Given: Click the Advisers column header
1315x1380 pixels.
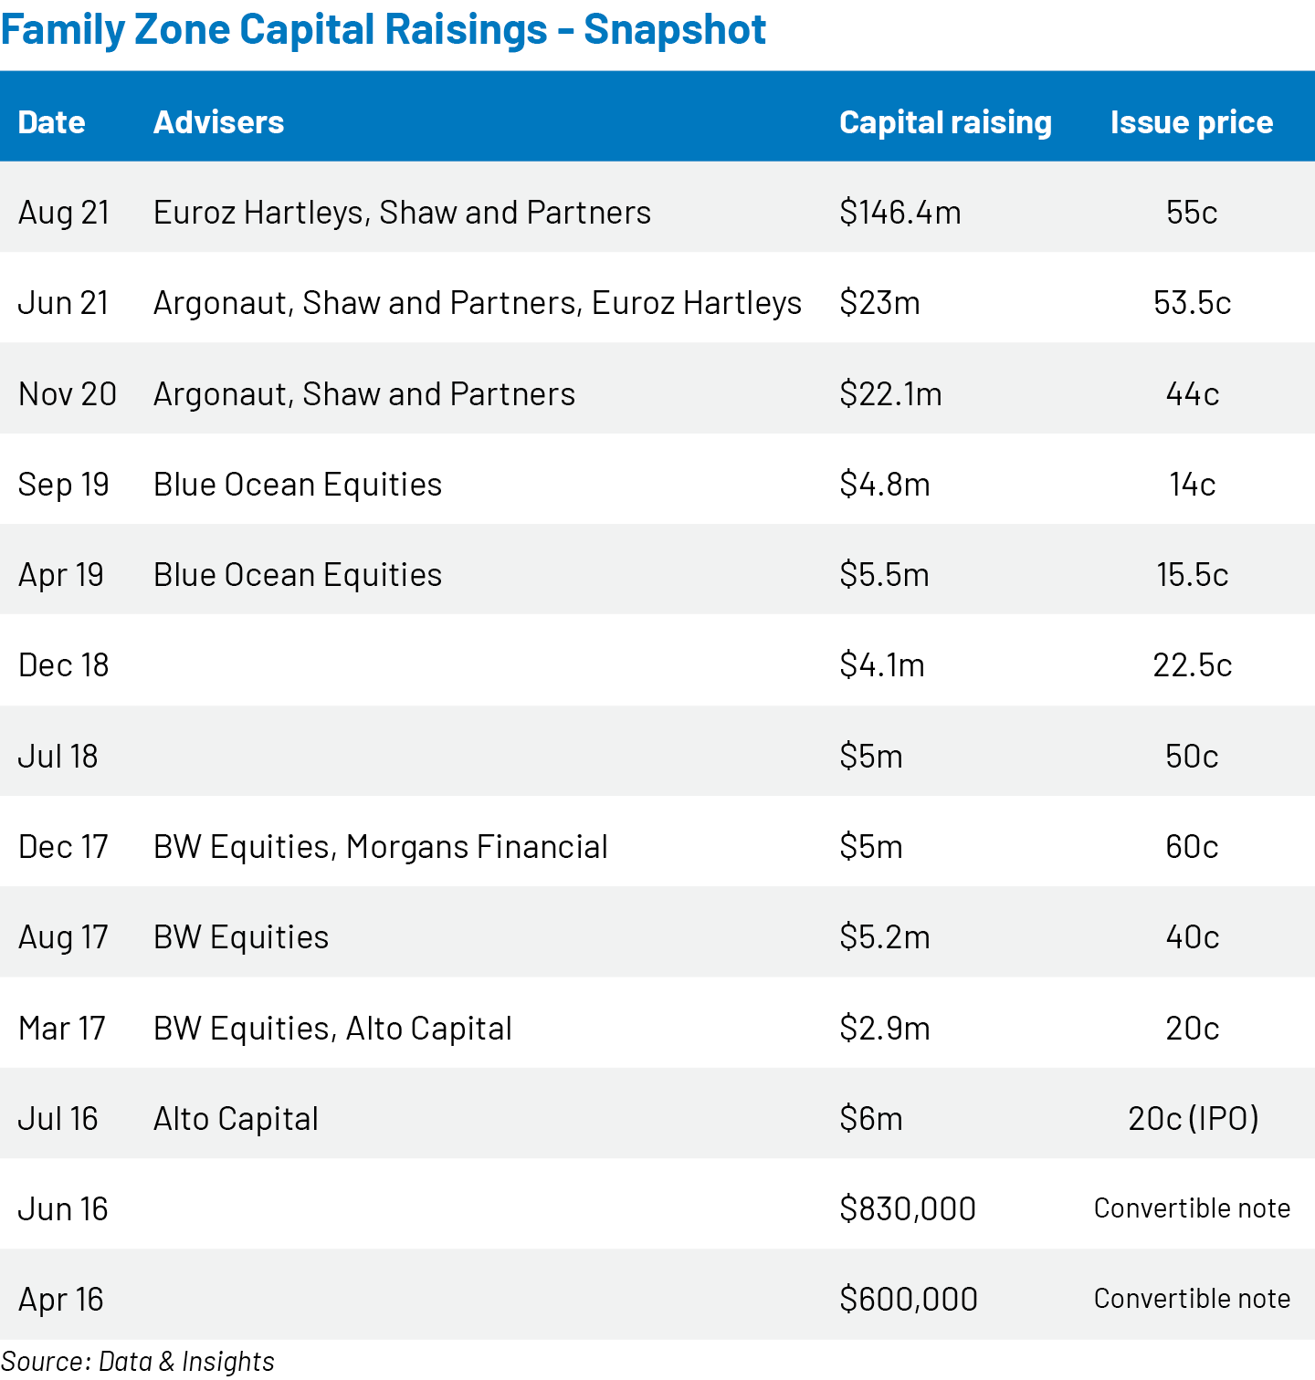Looking at the screenshot, I should pyautogui.click(x=218, y=122).
